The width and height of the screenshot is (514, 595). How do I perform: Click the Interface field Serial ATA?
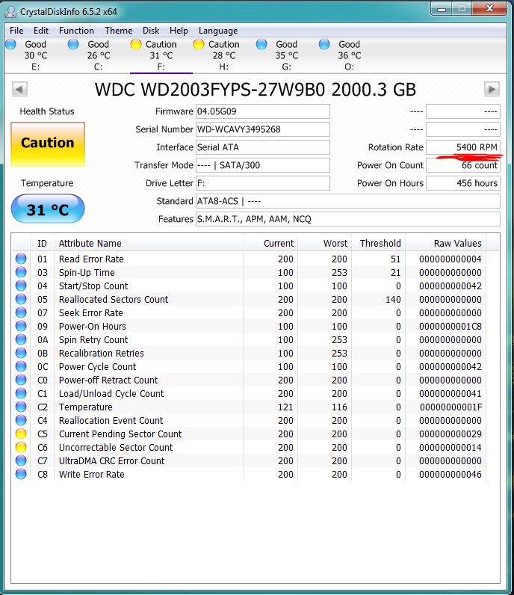click(262, 147)
